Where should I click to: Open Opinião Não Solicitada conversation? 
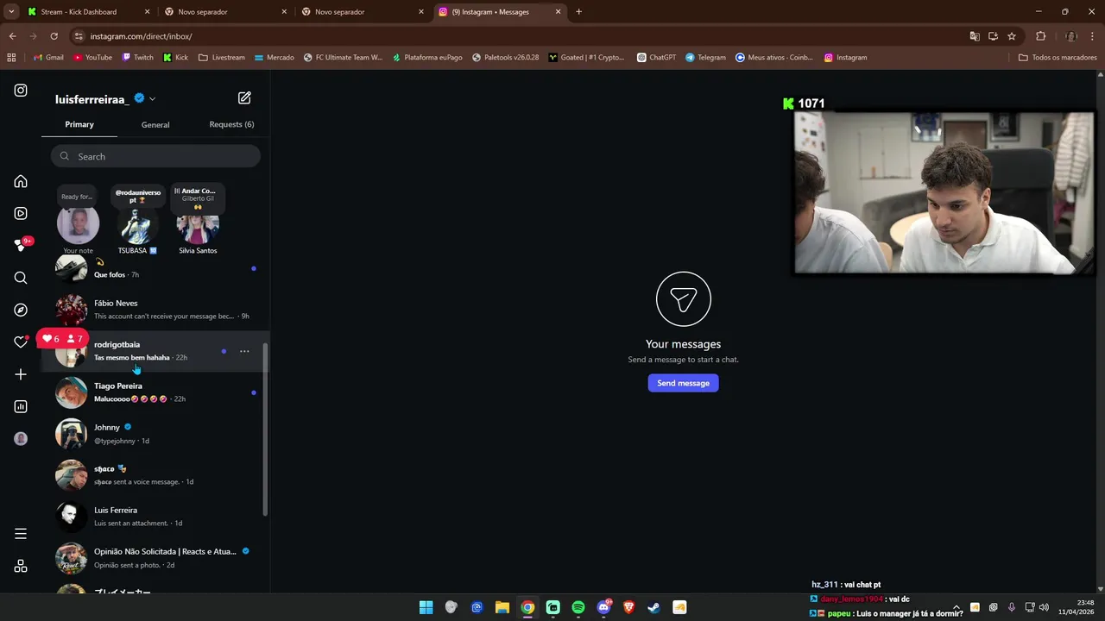coord(155,558)
